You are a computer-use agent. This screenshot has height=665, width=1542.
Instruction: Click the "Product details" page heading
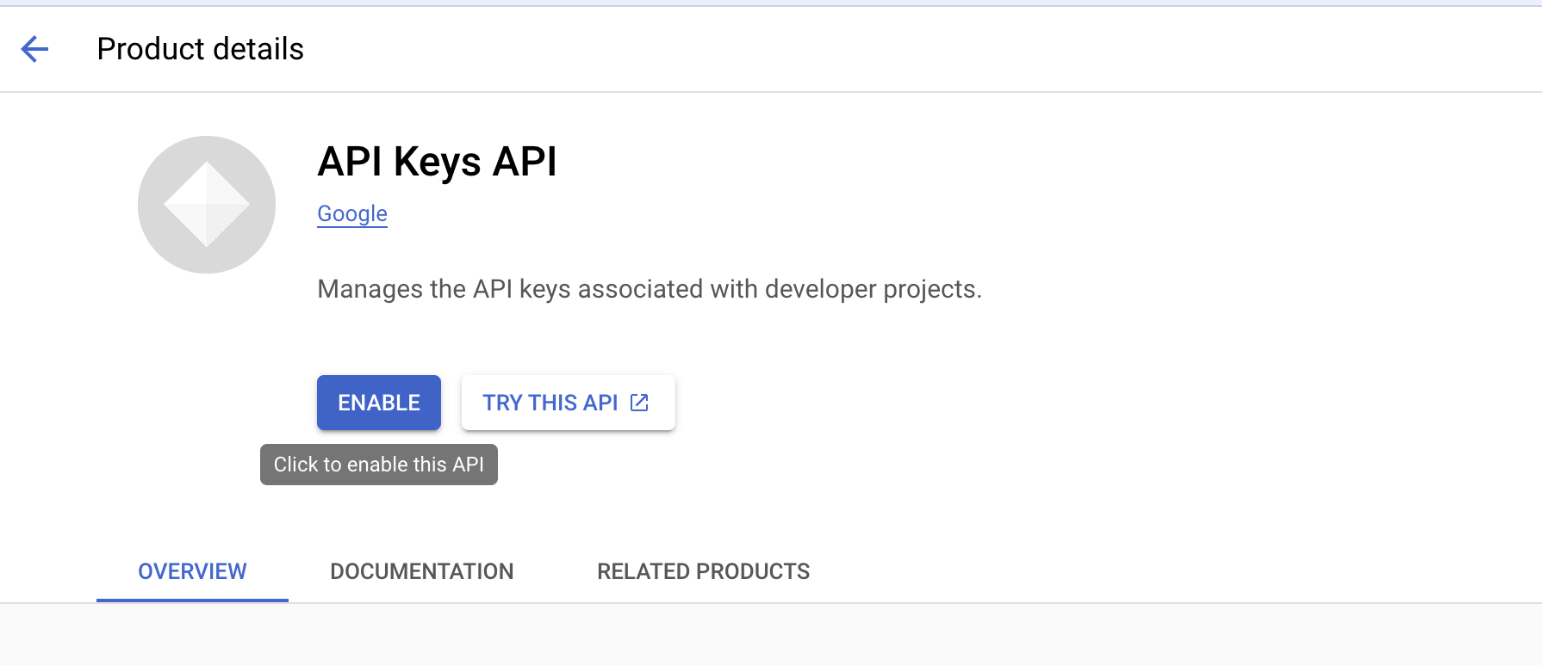(x=200, y=49)
